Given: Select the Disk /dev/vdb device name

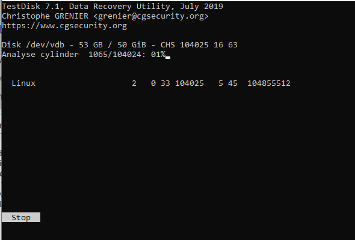Looking at the screenshot, I should (x=33, y=45).
